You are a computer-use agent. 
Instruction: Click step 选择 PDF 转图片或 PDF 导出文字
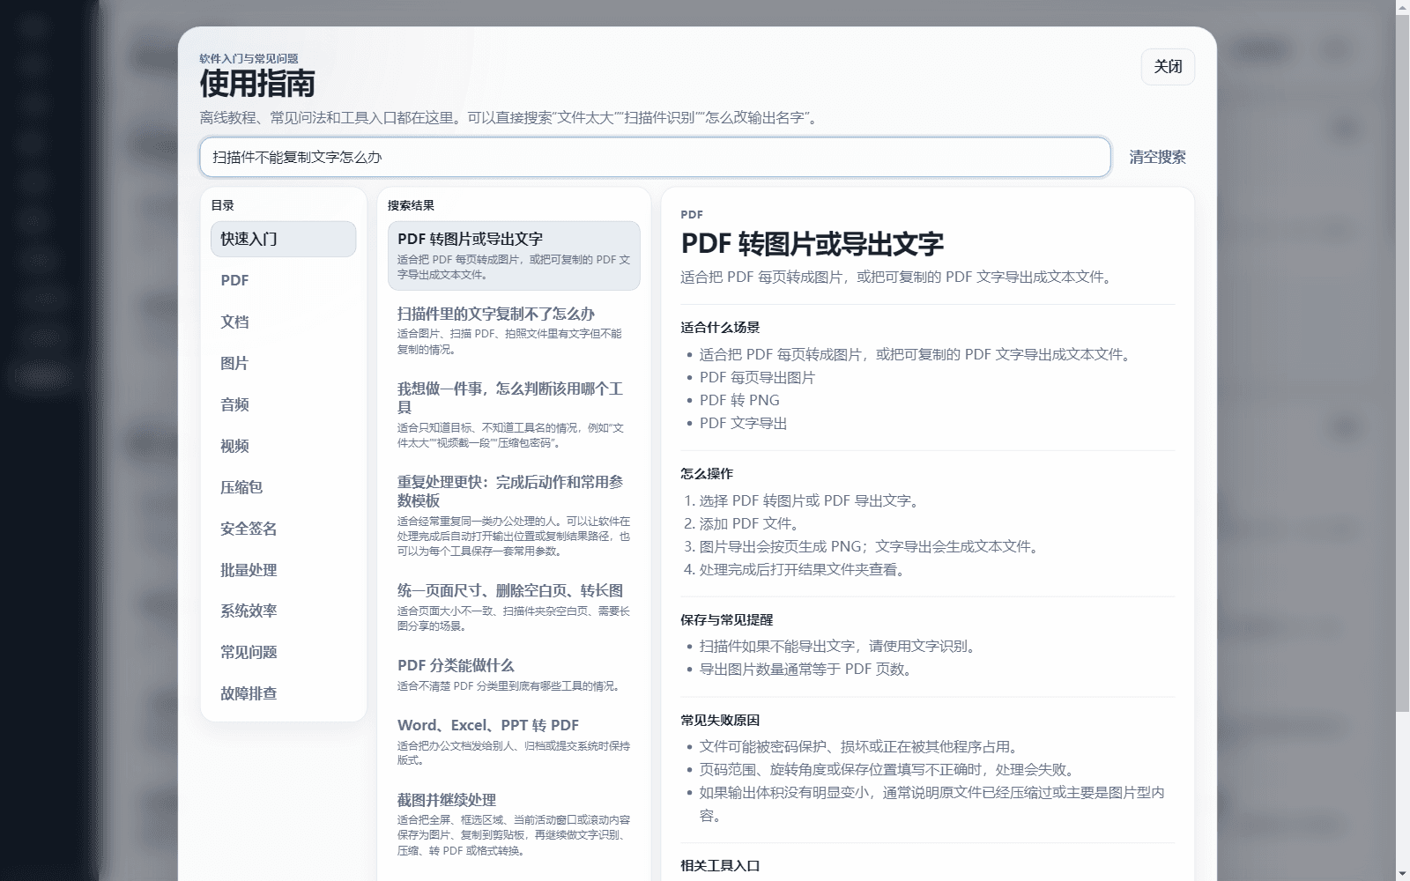click(x=811, y=500)
